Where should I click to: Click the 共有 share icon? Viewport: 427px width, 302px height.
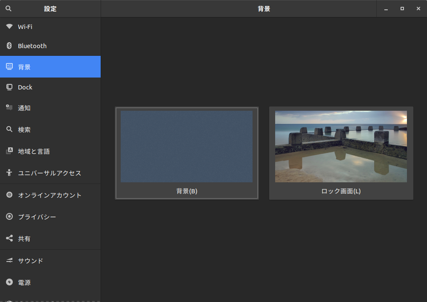(x=9, y=238)
